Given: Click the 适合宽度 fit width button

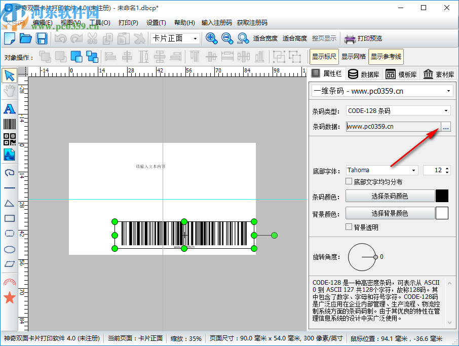Looking at the screenshot, I should tap(265, 39).
